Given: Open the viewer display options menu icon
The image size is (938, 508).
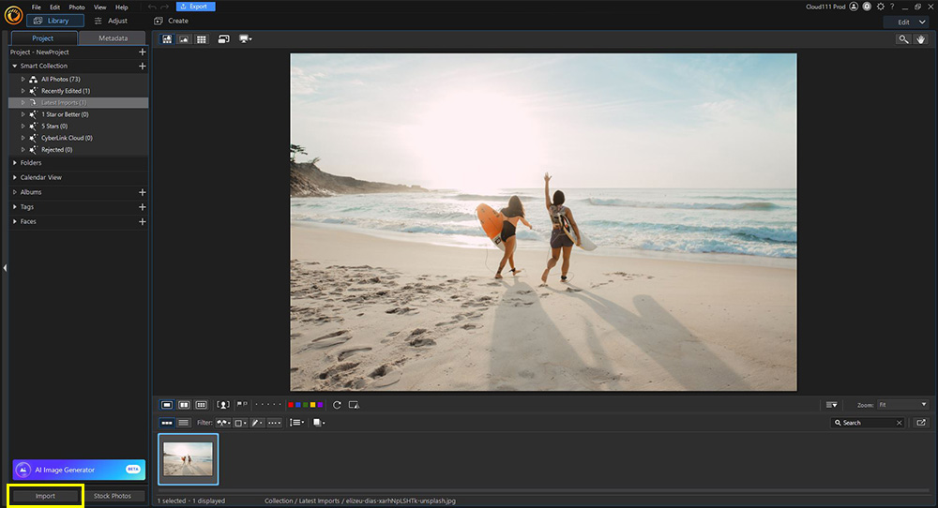Looking at the screenshot, I should coord(831,405).
